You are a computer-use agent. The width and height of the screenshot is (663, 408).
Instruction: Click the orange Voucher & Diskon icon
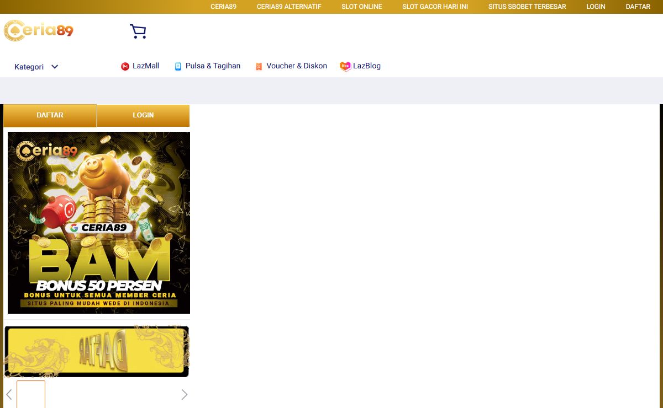pyautogui.click(x=259, y=67)
